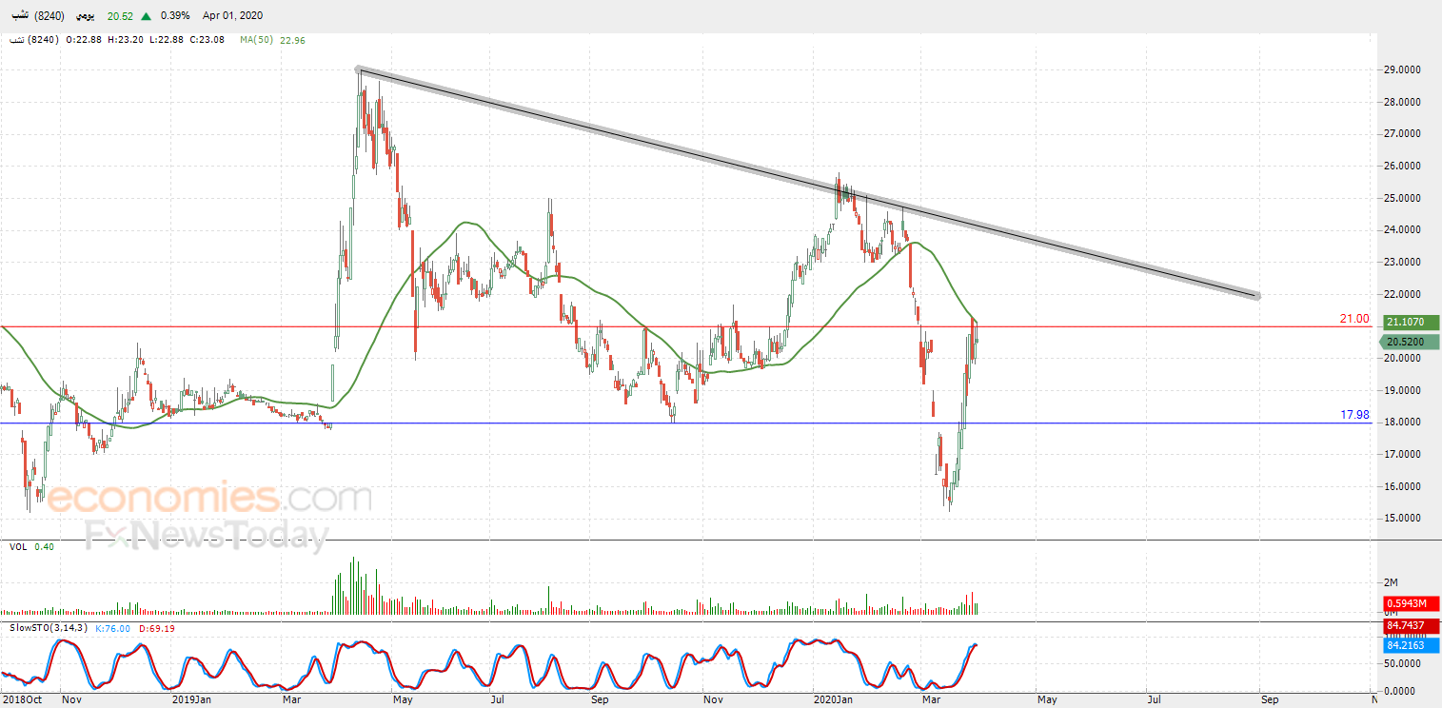The width and height of the screenshot is (1442, 708).
Task: Click the (8240) ticker code in header
Action: [49, 16]
